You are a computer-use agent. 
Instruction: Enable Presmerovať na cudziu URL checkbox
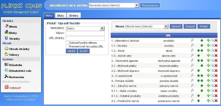[x=67, y=46]
